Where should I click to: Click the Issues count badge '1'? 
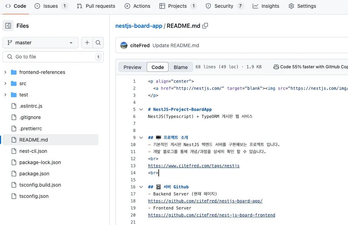[x=65, y=6]
